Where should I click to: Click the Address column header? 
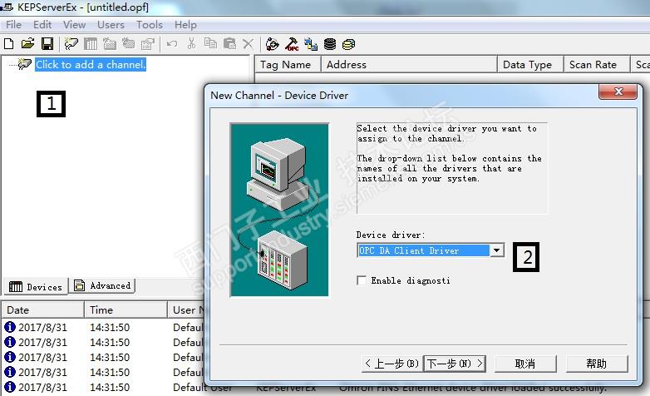tap(409, 64)
